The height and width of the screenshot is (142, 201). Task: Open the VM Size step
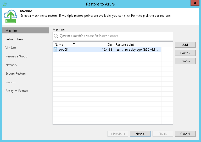click(11, 48)
